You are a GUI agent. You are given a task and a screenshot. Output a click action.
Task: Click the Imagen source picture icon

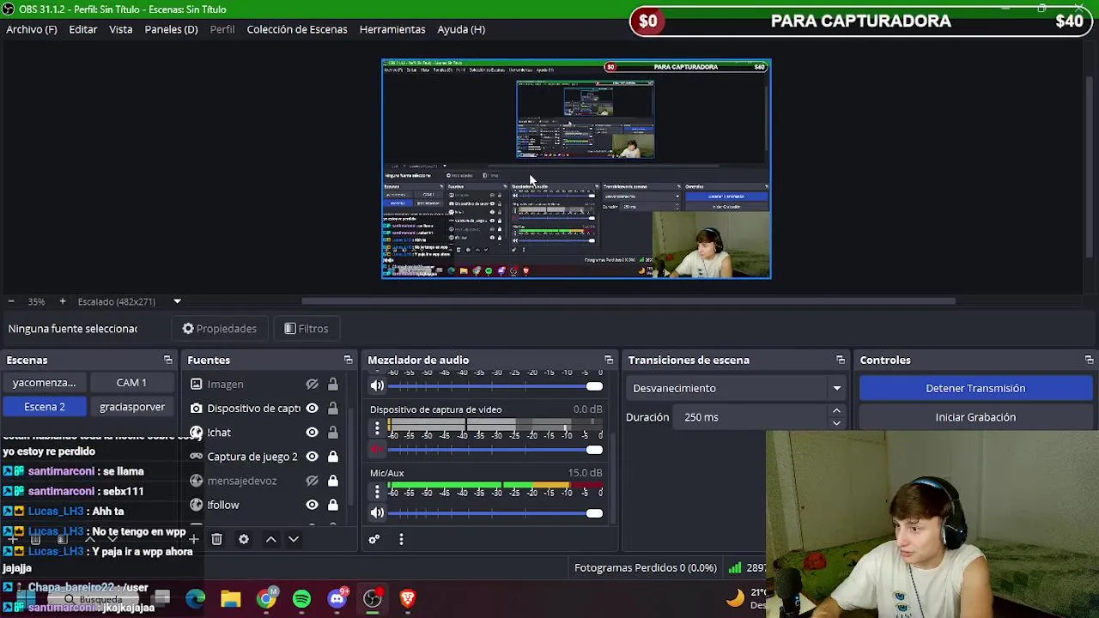point(197,385)
